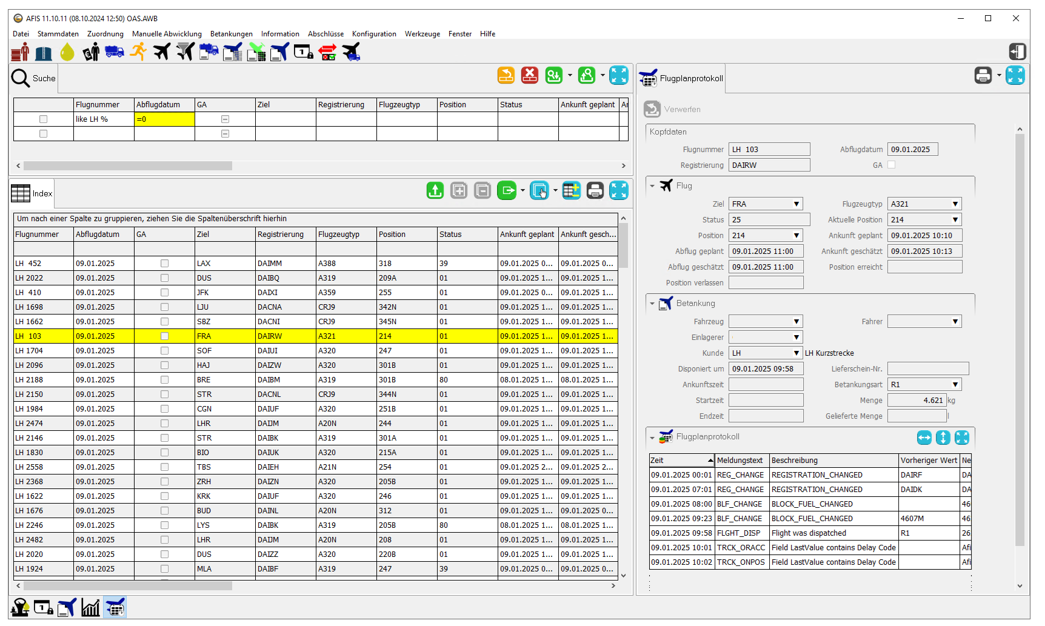This screenshot has height=626, width=1045.
Task: Click horizontal scrollbar under search filter grid
Action: click(x=127, y=165)
